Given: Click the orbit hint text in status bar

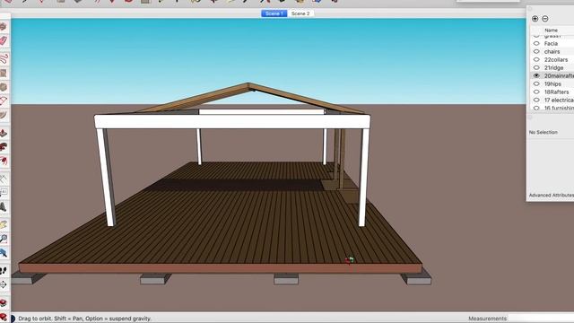Looking at the screenshot, I should (x=84, y=319).
